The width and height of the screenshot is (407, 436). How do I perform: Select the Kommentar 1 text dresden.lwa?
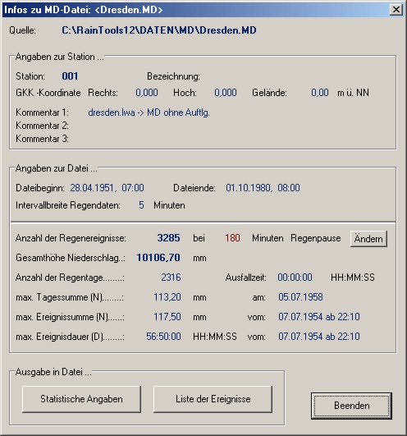(x=112, y=112)
